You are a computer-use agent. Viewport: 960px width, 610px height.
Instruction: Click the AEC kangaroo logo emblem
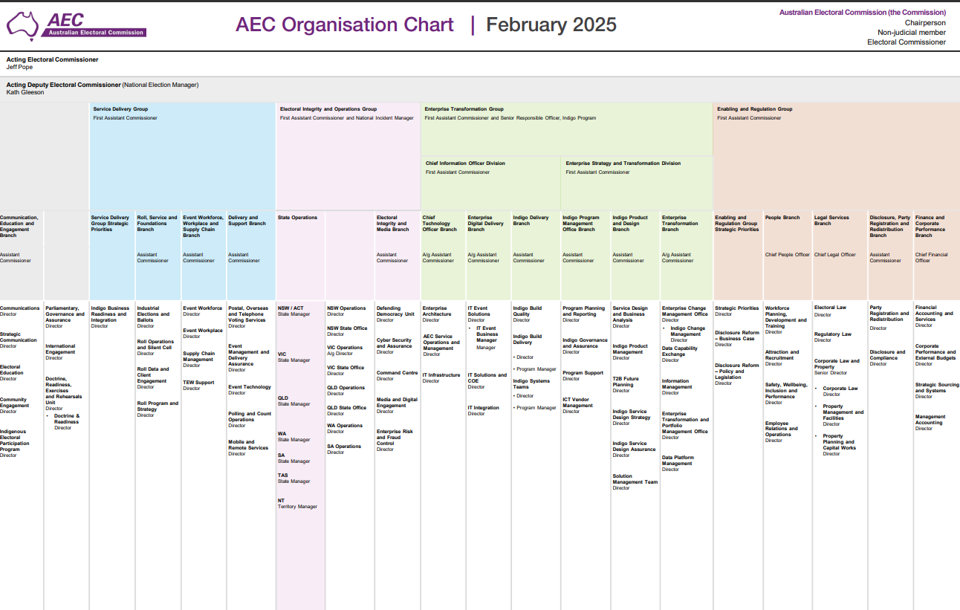pos(25,22)
